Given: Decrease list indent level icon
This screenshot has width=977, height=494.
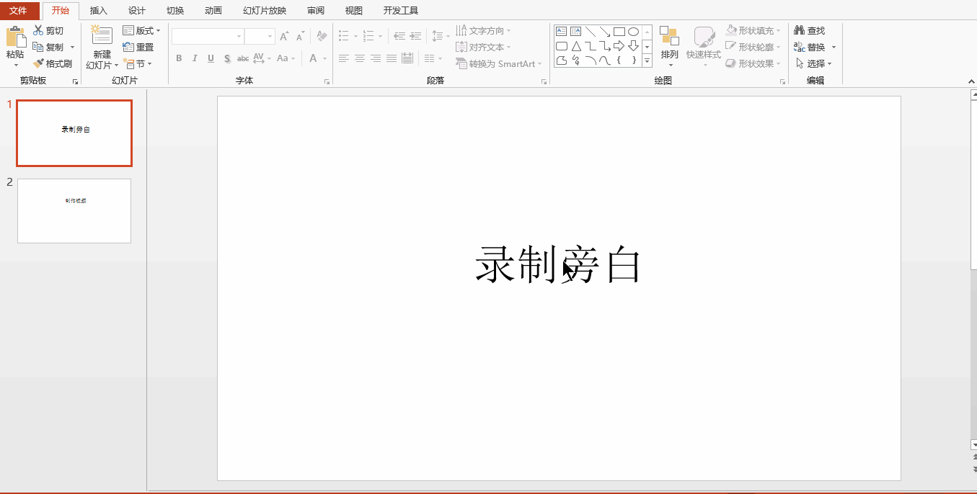Looking at the screenshot, I should [x=399, y=36].
